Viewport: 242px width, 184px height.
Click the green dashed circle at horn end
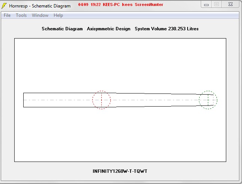tap(208, 100)
